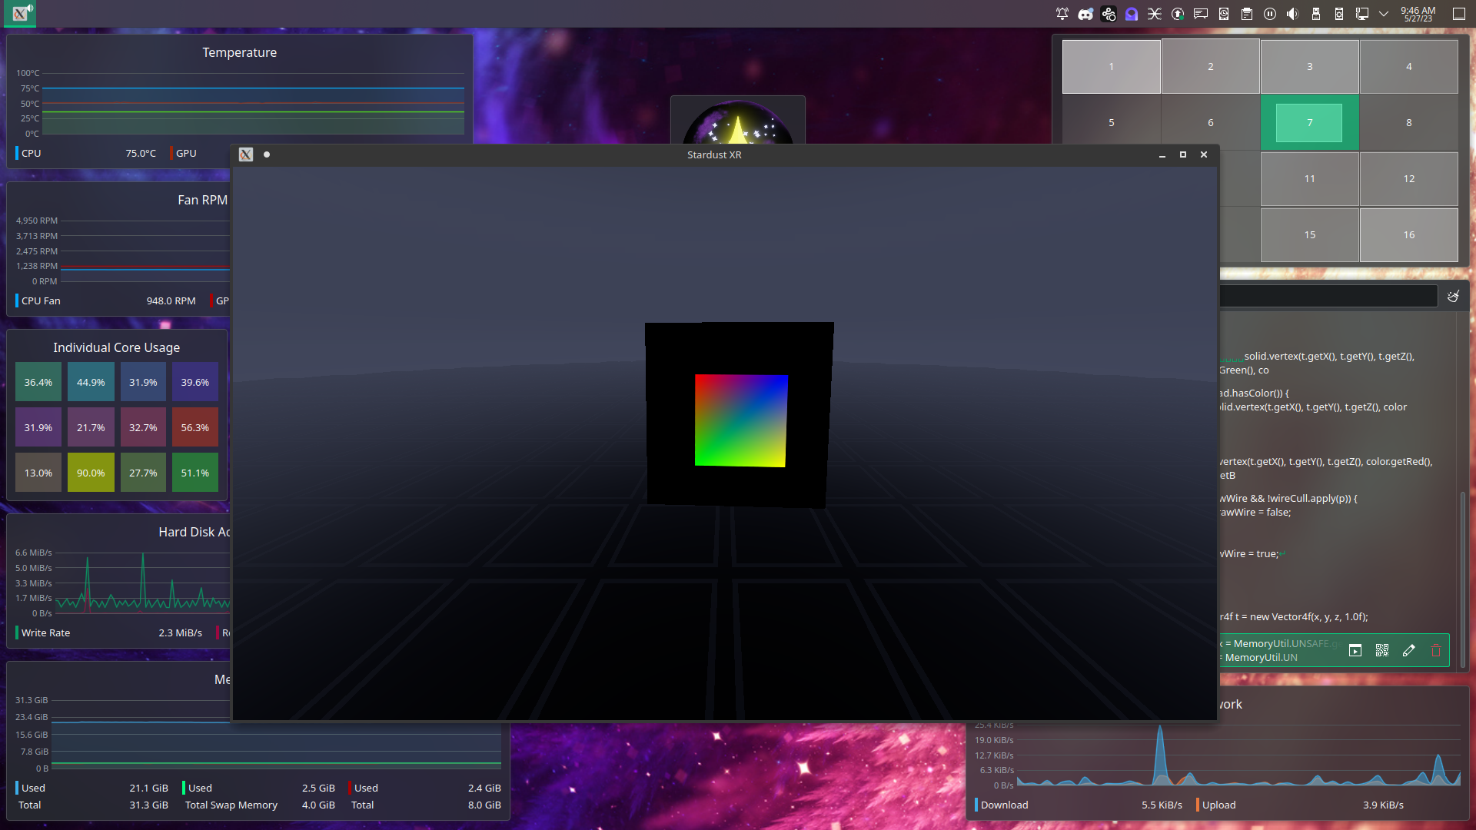Expand hidden system tray icons with the chevron
Image resolution: width=1476 pixels, height=830 pixels.
1384,13
